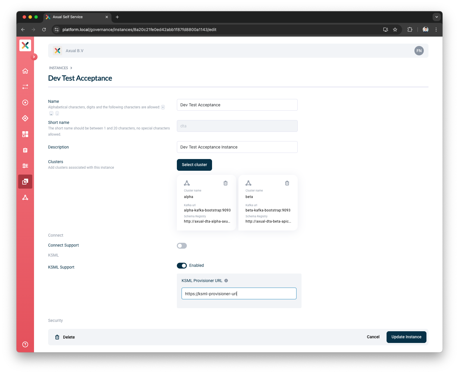Disable the KSML Support toggle
459x374 pixels.
tap(182, 266)
